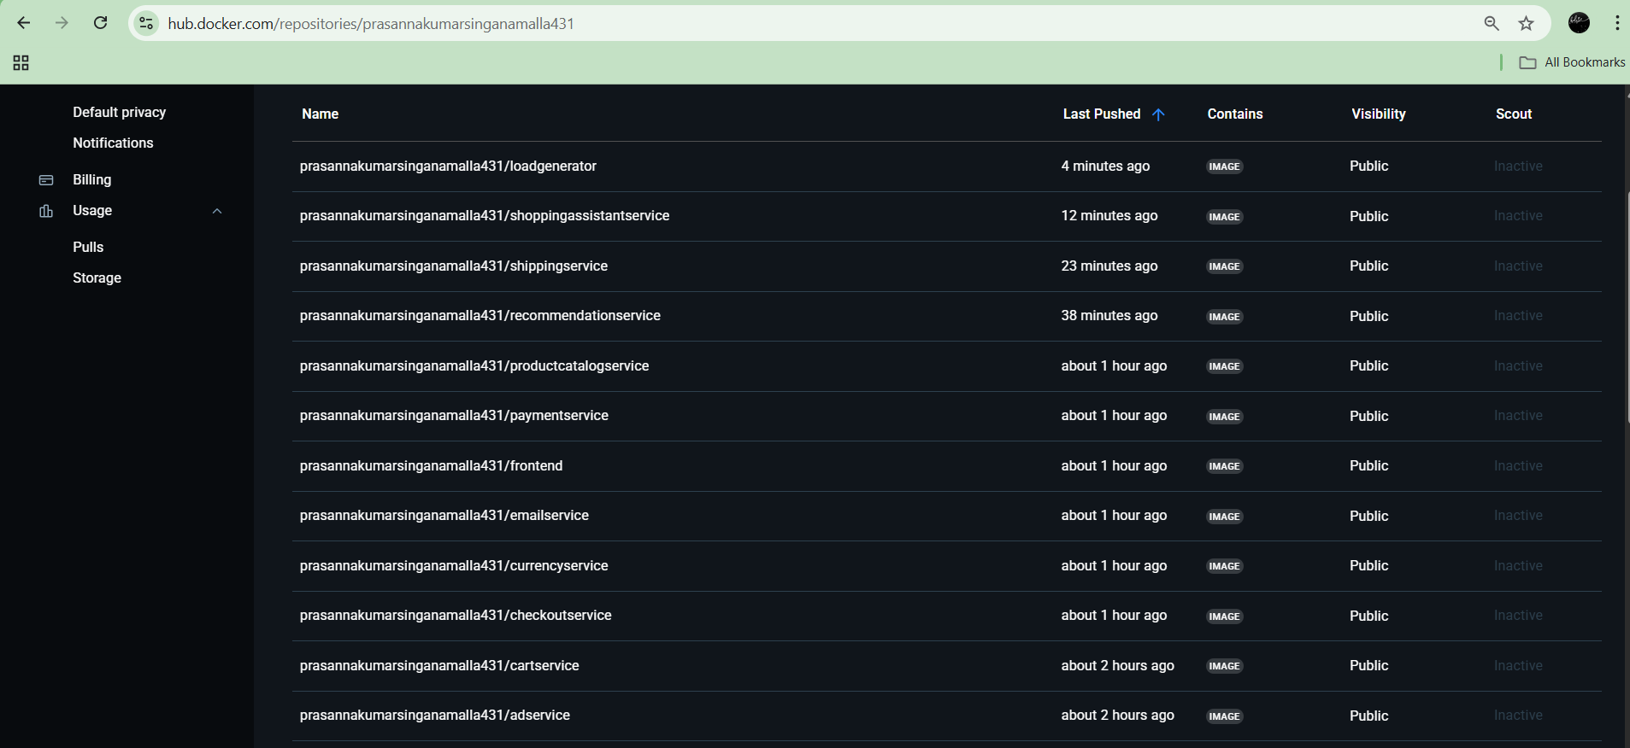Click the site information icon in address bar

point(147,23)
